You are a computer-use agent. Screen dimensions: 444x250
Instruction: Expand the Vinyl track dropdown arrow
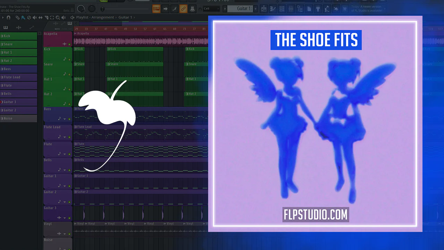(65, 234)
